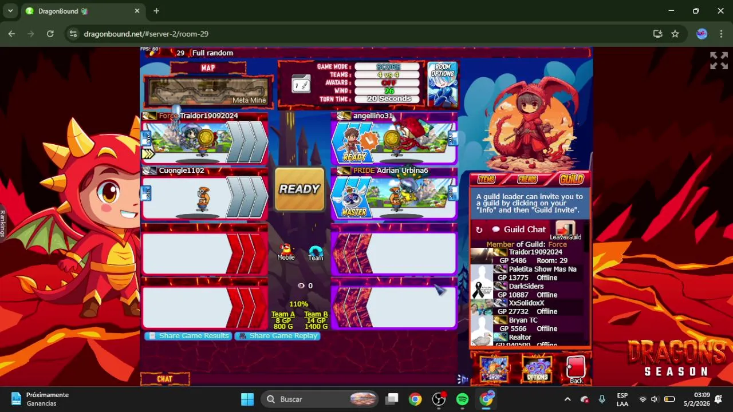Select player Adrian Urbina6 name
The width and height of the screenshot is (733, 412).
point(402,171)
